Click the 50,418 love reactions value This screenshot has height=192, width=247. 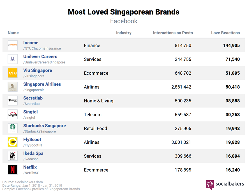coord(233,87)
